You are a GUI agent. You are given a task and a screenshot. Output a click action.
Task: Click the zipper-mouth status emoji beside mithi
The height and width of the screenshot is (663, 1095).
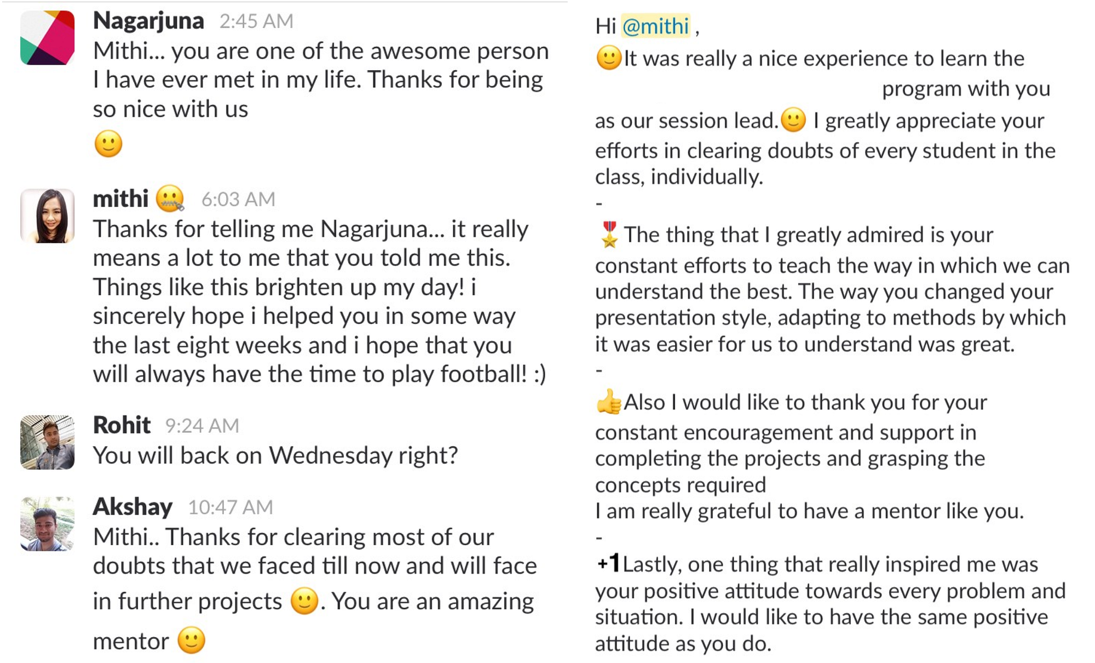[x=170, y=198]
